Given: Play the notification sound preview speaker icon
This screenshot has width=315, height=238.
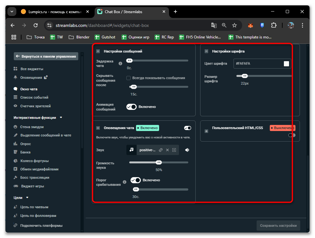Looking at the screenshot, I should [x=187, y=150].
